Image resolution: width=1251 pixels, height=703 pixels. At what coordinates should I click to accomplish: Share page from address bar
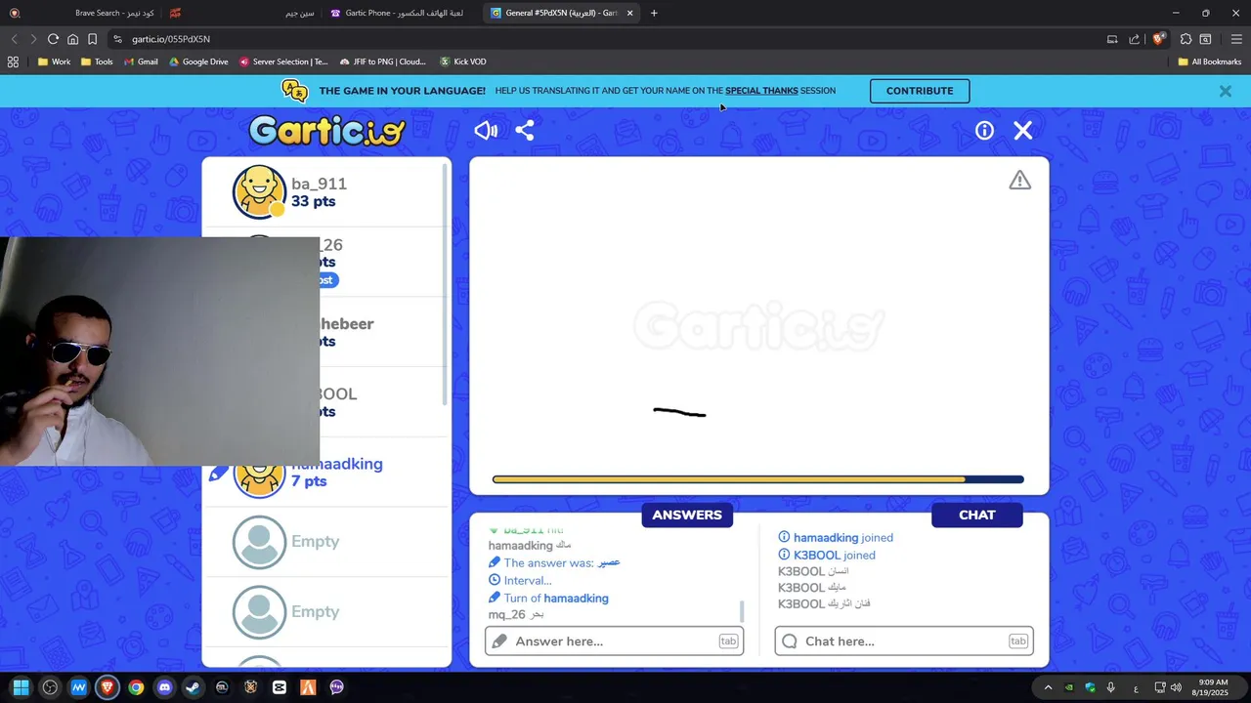click(1134, 39)
